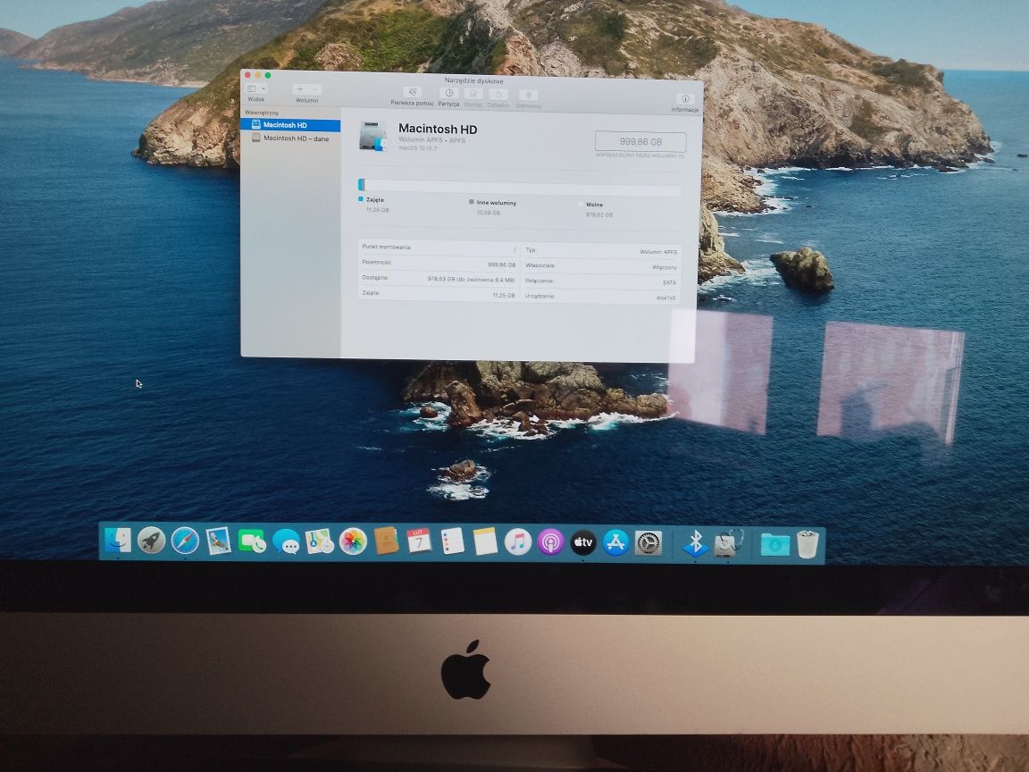
Task: Click the Wewnętrzny sidebar section header
Action: coord(261,113)
